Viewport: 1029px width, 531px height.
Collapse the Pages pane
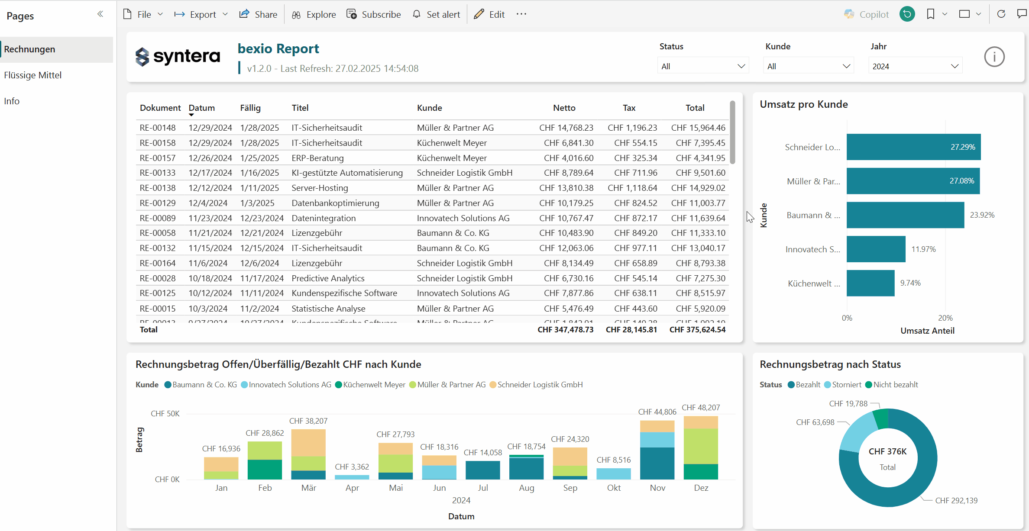point(100,14)
